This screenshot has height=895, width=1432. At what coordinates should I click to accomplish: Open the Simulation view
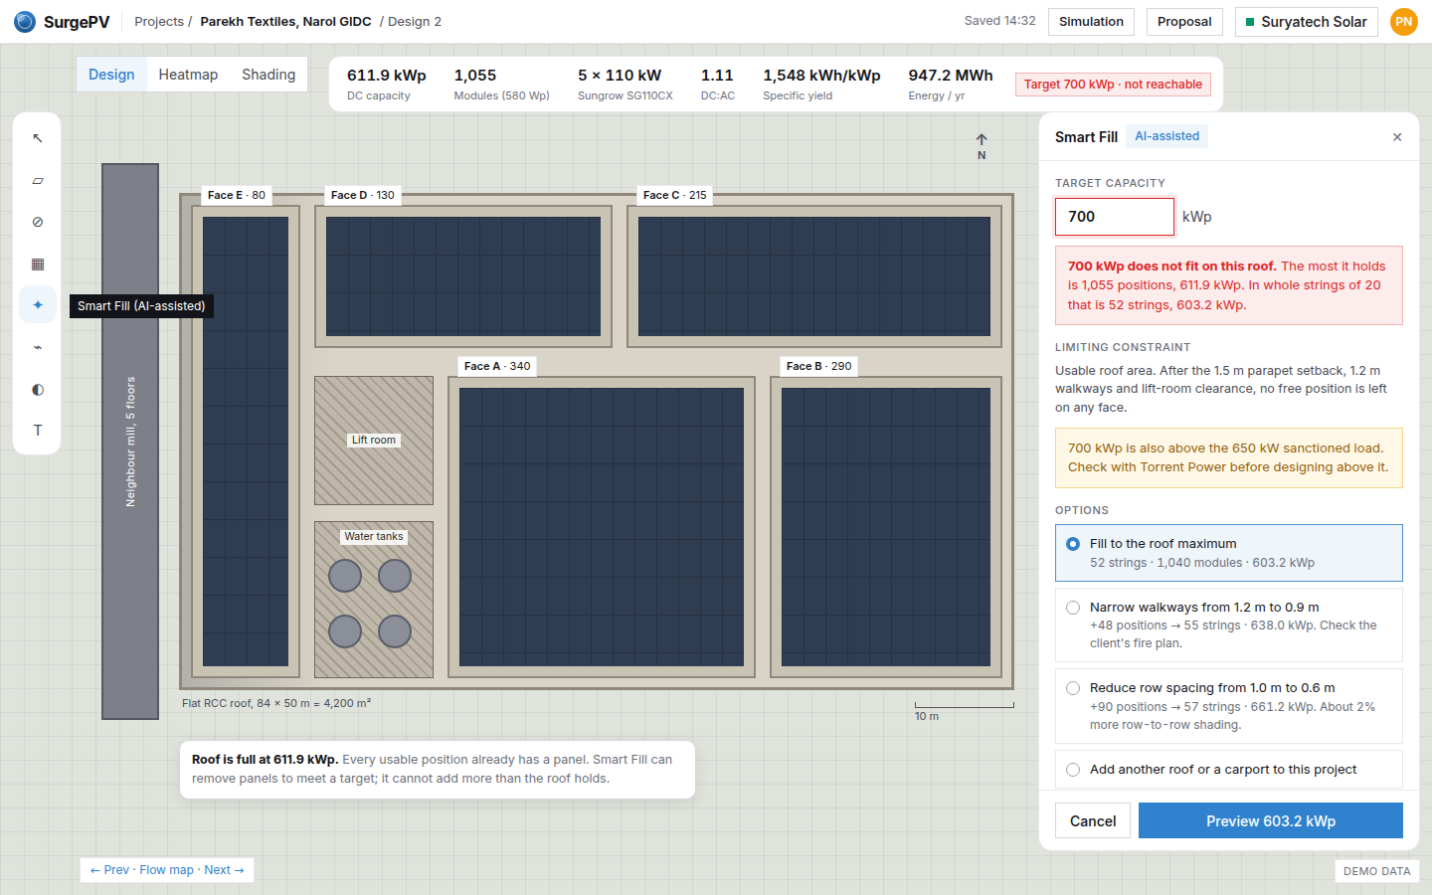1091,22
